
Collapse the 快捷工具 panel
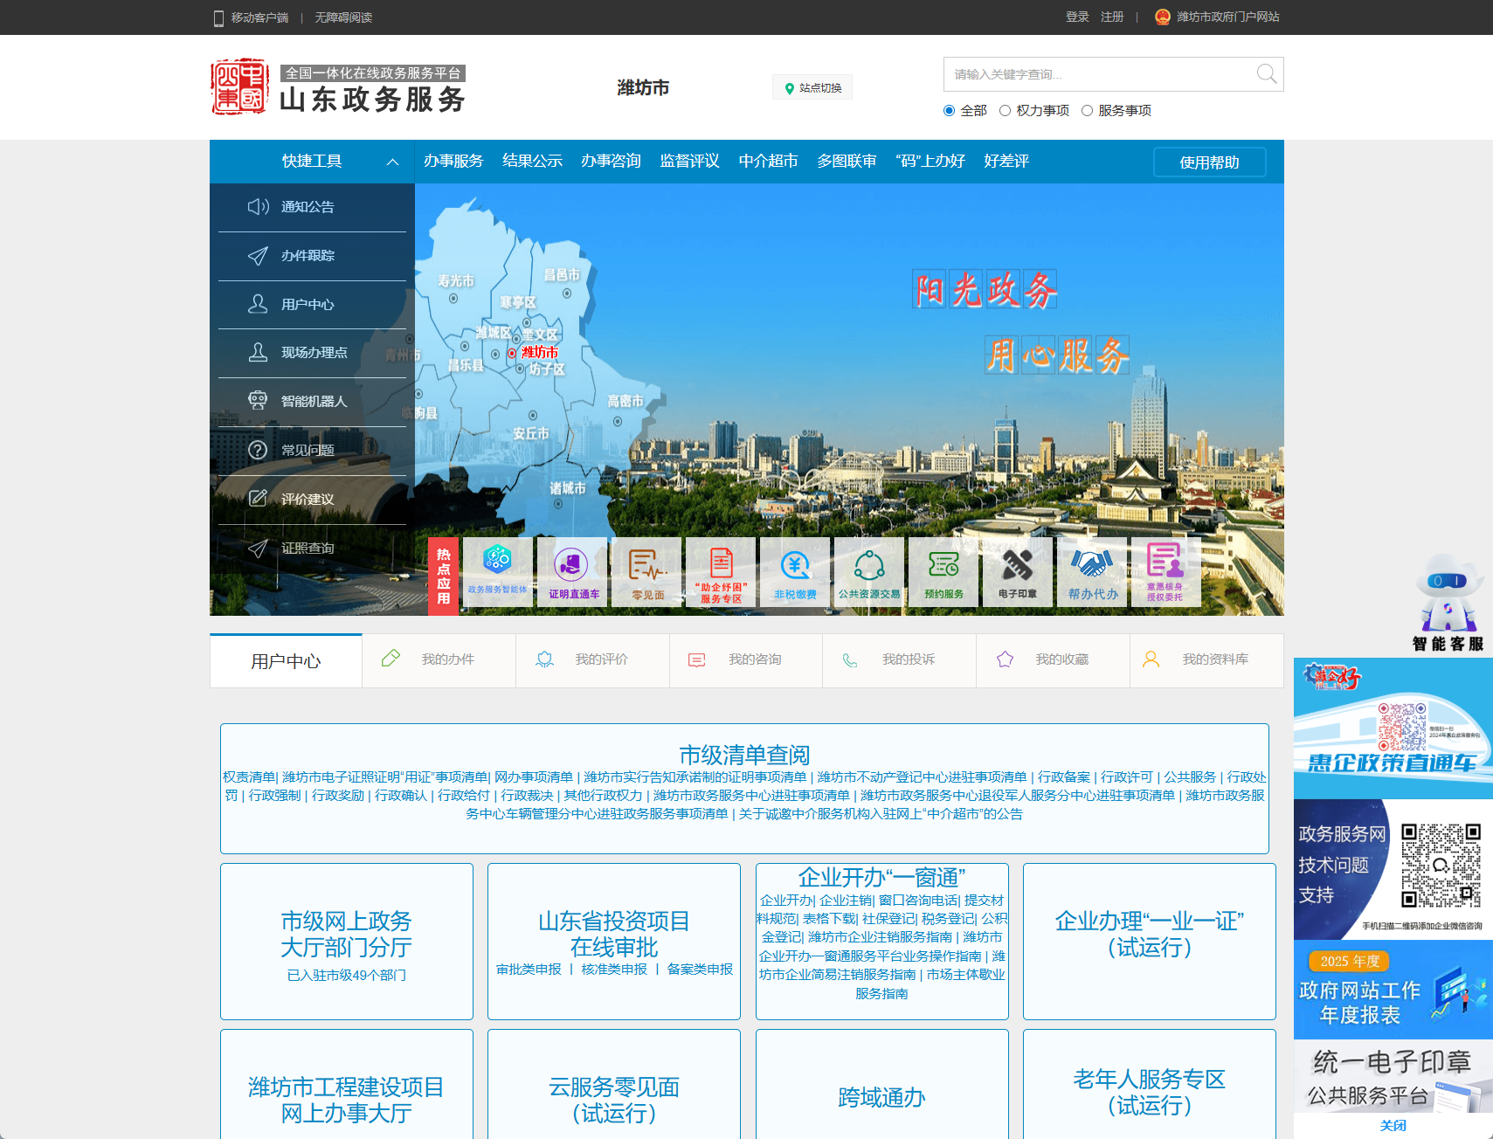coord(392,162)
